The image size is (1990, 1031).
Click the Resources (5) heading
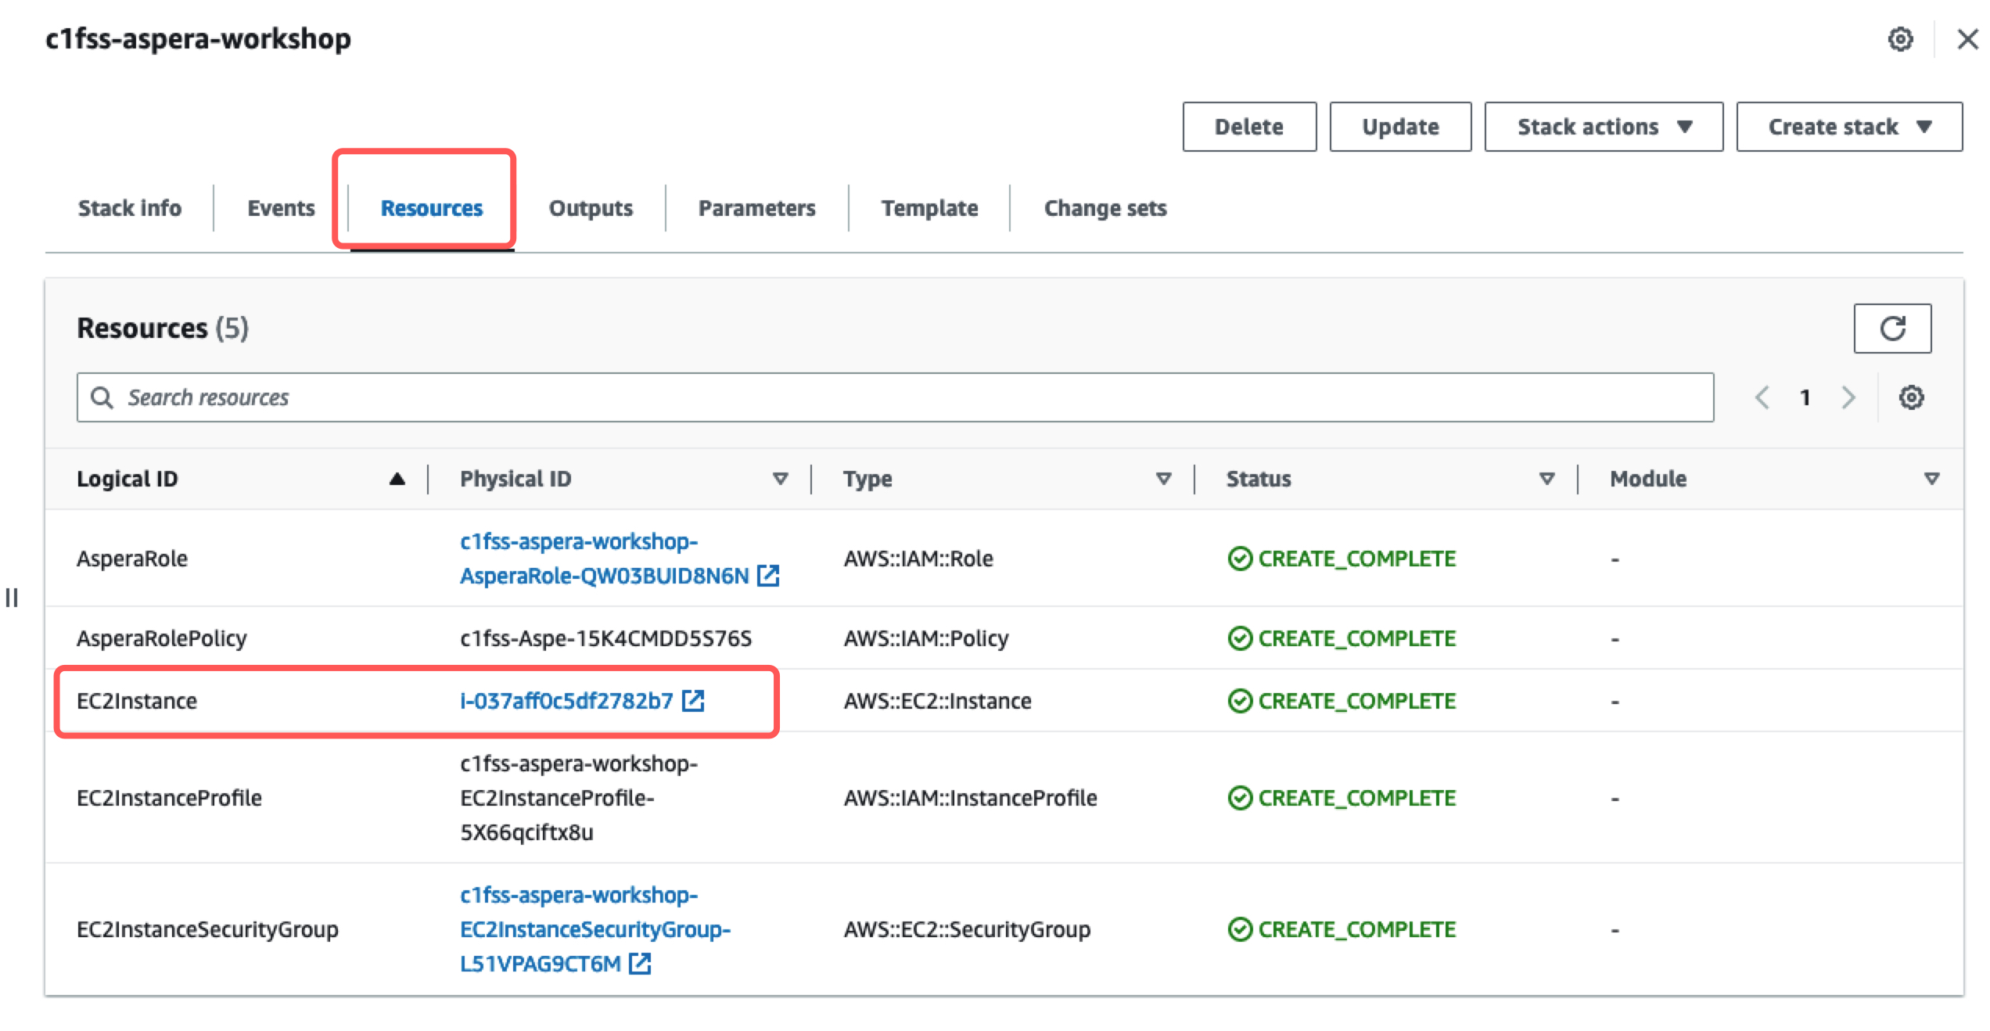point(163,329)
